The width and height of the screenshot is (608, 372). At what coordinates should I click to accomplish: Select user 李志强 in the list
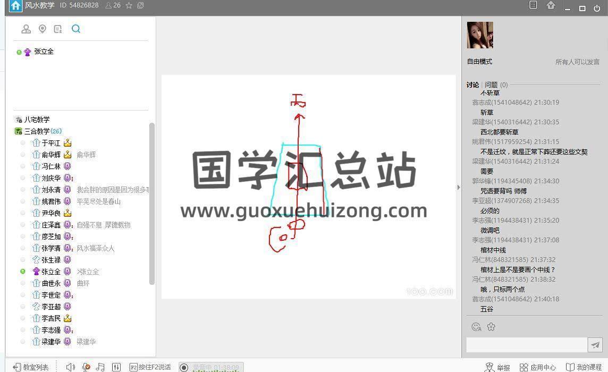(x=51, y=329)
